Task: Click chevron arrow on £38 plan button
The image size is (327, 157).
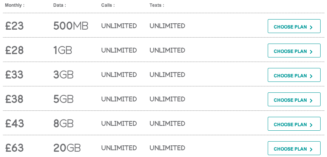Action: click(x=311, y=101)
